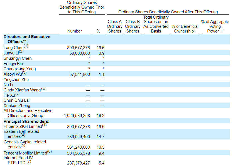Click the Eastern Bell related entities row label
233x167 pixels.
(21, 134)
